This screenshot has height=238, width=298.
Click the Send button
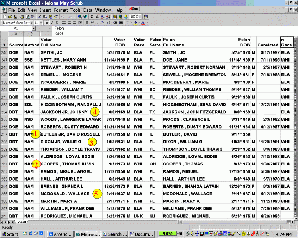click(134, 8)
